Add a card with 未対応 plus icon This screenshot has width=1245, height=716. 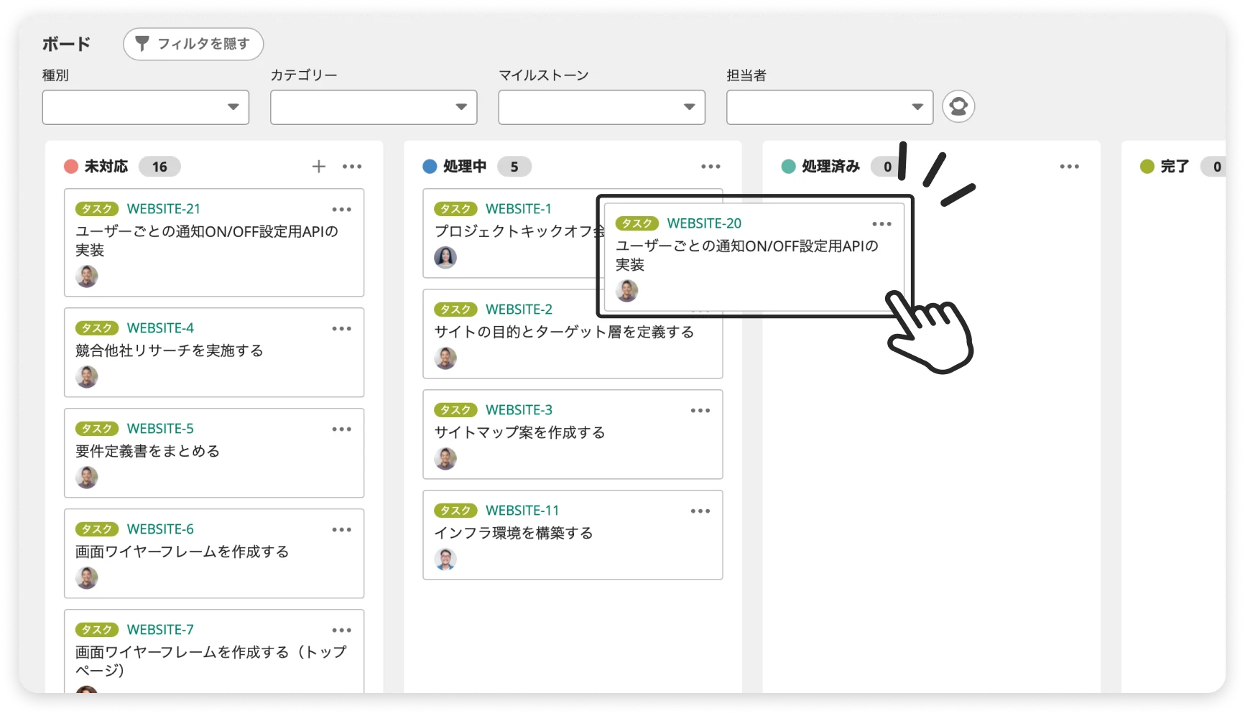click(319, 167)
